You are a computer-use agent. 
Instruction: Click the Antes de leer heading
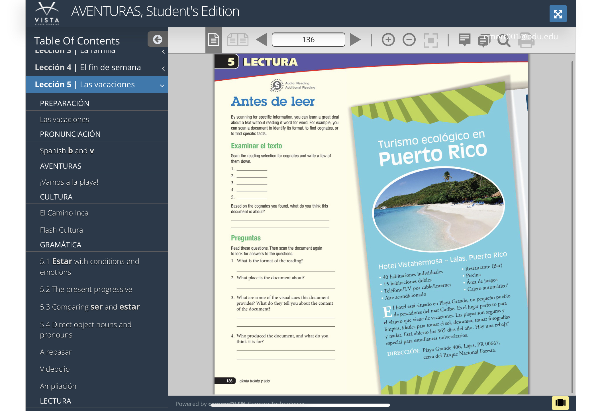pyautogui.click(x=273, y=101)
